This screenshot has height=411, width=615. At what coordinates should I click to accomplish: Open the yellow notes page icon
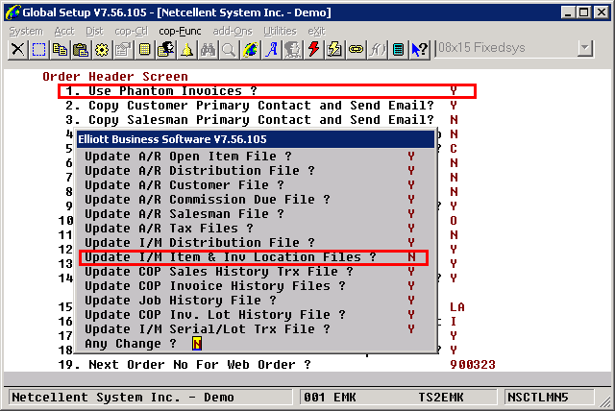coord(144,50)
